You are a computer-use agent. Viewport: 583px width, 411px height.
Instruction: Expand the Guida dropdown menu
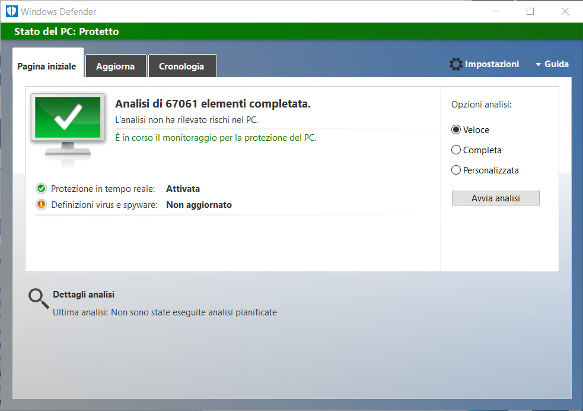click(552, 64)
